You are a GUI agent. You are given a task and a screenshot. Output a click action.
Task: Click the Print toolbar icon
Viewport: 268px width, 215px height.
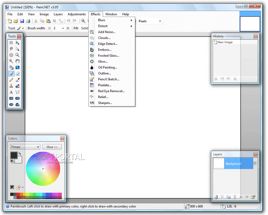click(x=28, y=21)
